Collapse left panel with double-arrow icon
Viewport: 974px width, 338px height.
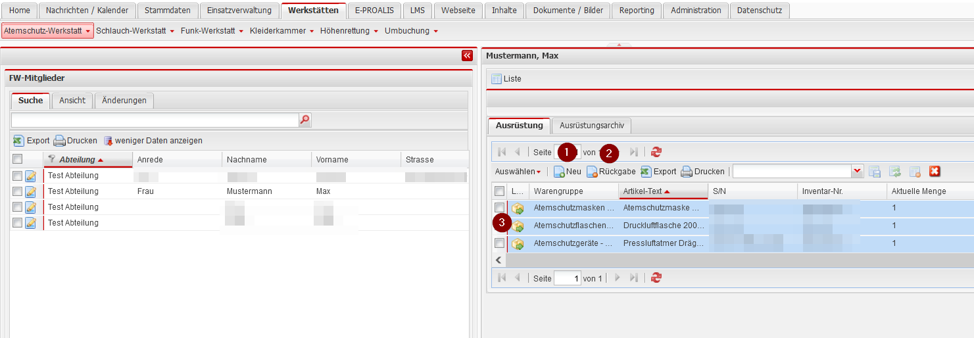[x=467, y=56]
